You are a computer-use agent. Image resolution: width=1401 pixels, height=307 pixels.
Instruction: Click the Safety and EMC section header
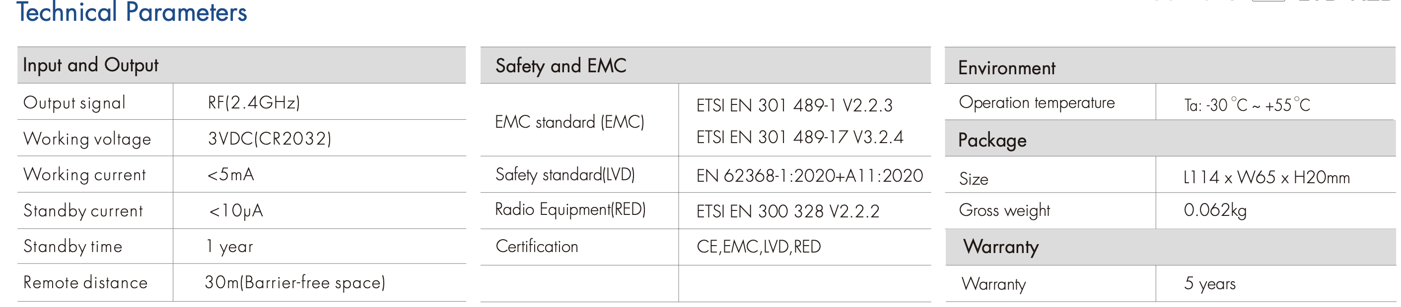(x=560, y=66)
